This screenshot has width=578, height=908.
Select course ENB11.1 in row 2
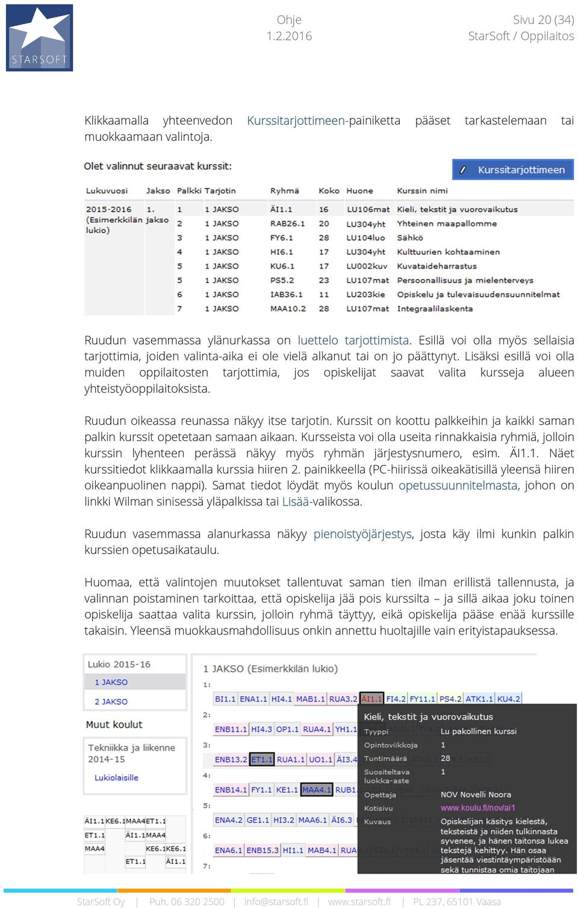coord(231,729)
